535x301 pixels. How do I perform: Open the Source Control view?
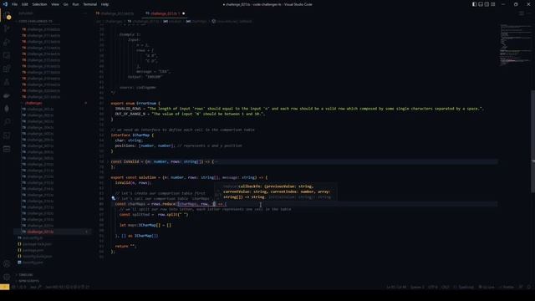7,29
